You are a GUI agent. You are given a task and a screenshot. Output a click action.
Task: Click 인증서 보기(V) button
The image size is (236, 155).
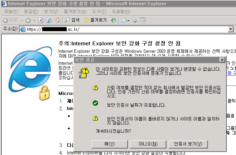point(188,144)
